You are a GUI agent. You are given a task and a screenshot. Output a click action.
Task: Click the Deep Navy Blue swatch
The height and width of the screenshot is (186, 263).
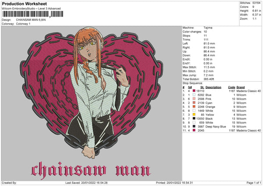click(x=194, y=126)
